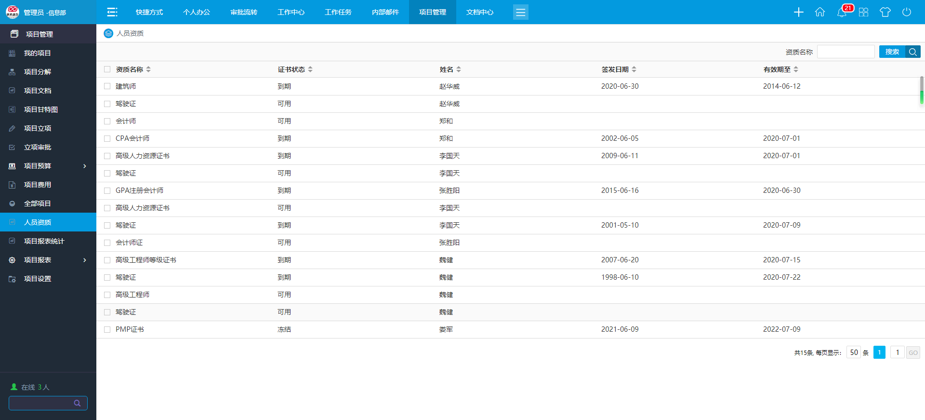Open the app grid icon in header
The height and width of the screenshot is (420, 925).
(863, 12)
